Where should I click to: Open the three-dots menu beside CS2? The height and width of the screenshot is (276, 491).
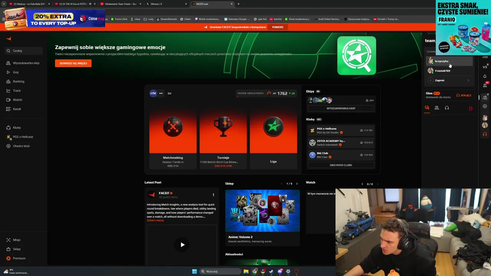tap(161, 93)
